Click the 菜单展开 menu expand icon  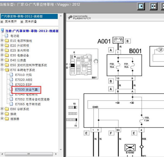point(2,22)
